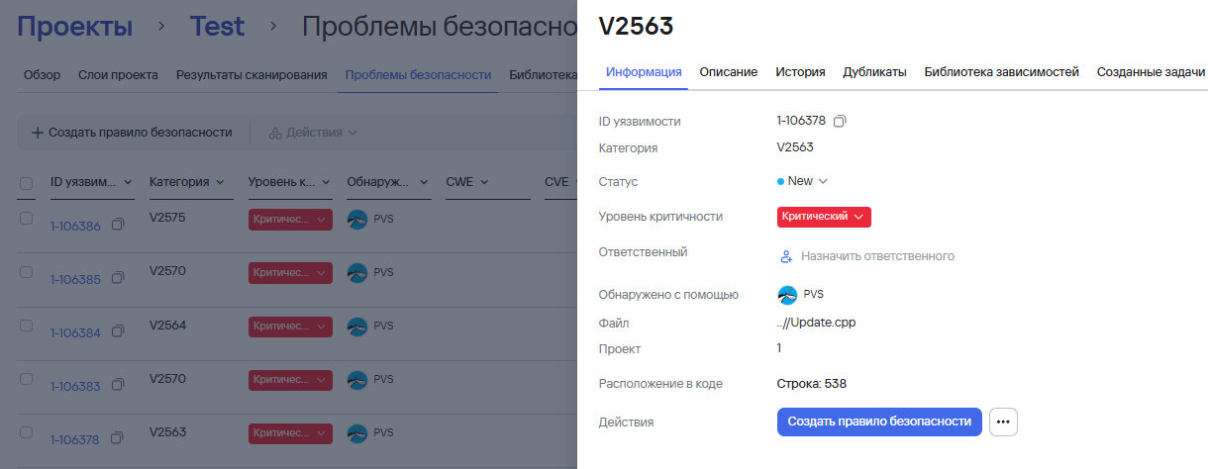Click V2563 panel title
Image resolution: width=1208 pixels, height=469 pixels.
click(x=636, y=27)
